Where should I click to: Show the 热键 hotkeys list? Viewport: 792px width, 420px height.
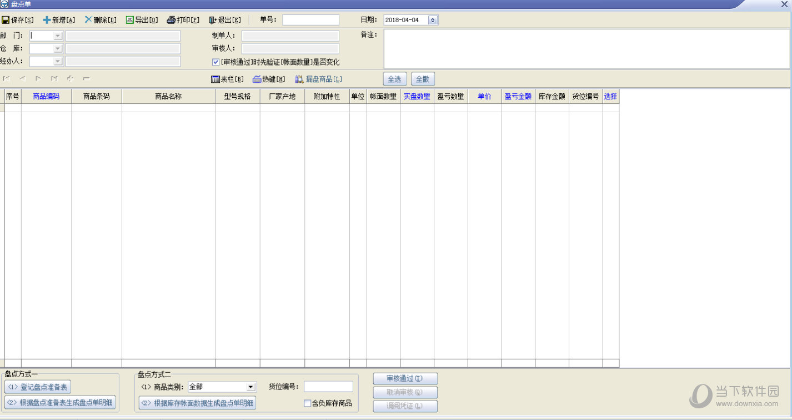[x=269, y=79]
